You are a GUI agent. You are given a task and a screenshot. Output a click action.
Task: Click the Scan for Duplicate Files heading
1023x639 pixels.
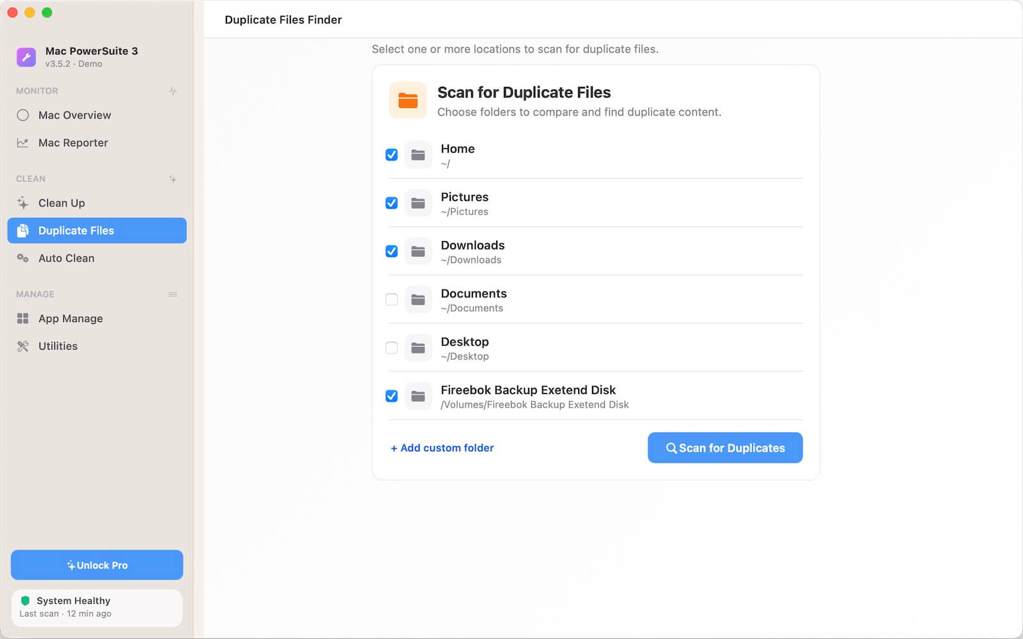524,93
